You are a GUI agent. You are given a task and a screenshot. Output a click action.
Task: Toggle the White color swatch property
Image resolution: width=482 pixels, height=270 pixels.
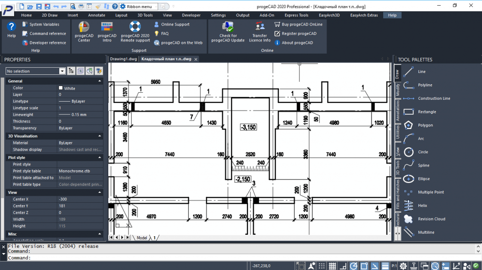[61, 88]
